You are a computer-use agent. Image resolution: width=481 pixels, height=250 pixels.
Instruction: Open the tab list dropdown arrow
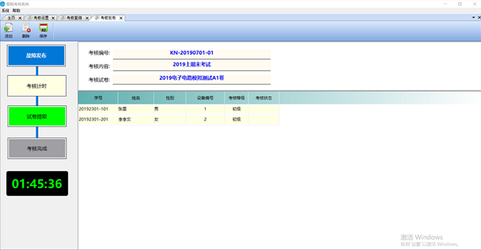click(x=474, y=18)
